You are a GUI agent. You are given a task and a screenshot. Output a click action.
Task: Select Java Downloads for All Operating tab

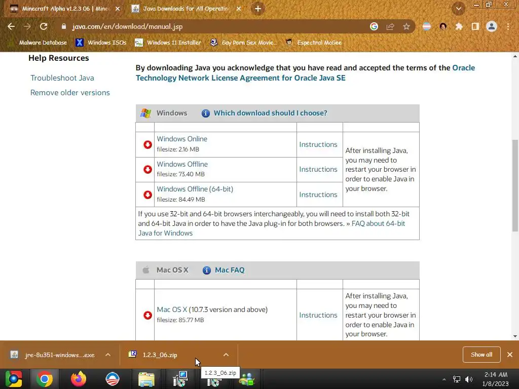coord(187,9)
